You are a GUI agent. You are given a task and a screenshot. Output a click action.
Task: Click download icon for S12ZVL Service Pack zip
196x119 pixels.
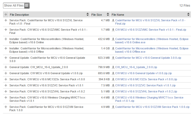pos(113,20)
